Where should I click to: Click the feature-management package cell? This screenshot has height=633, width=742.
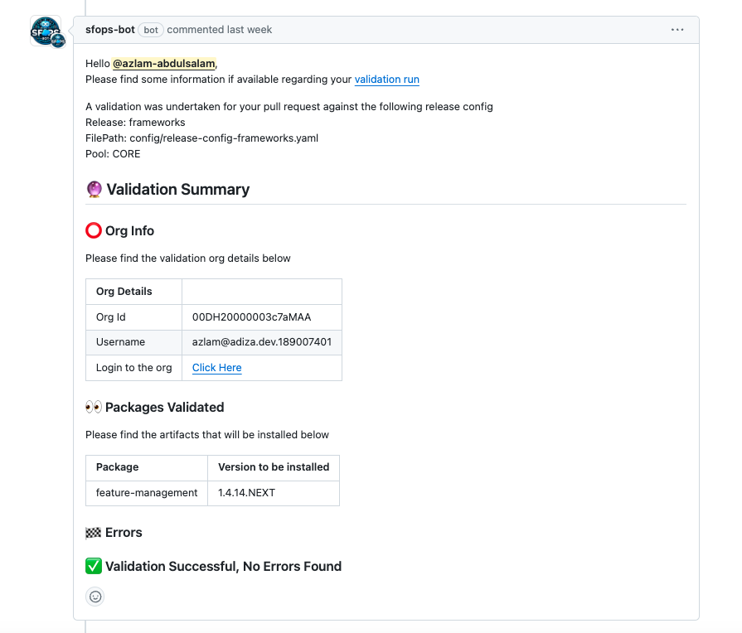point(147,493)
